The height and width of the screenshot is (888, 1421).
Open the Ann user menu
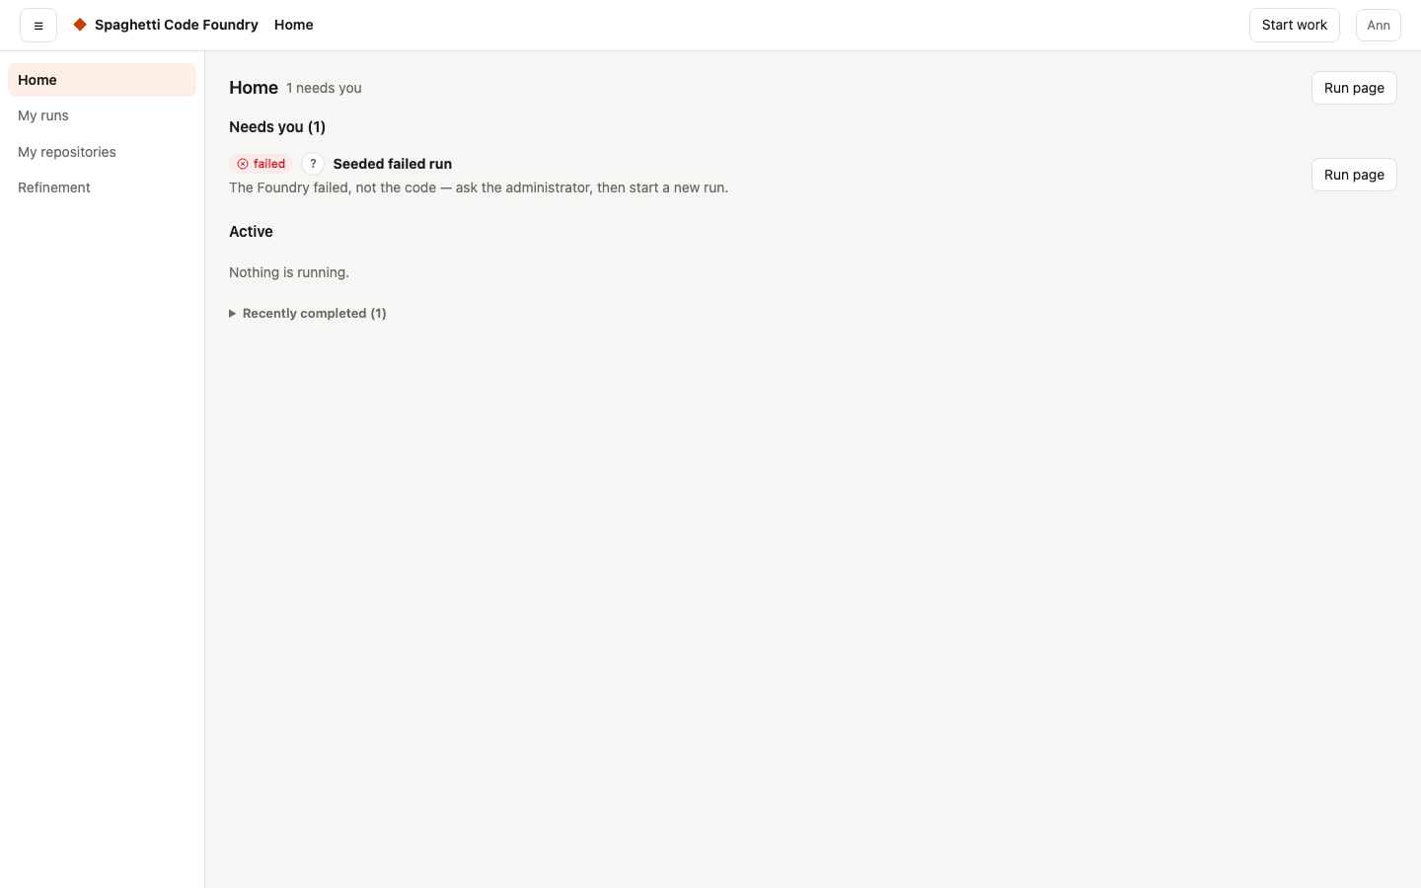pyautogui.click(x=1378, y=26)
